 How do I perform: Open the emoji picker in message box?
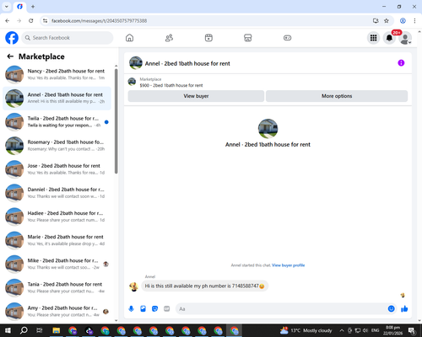click(391, 309)
